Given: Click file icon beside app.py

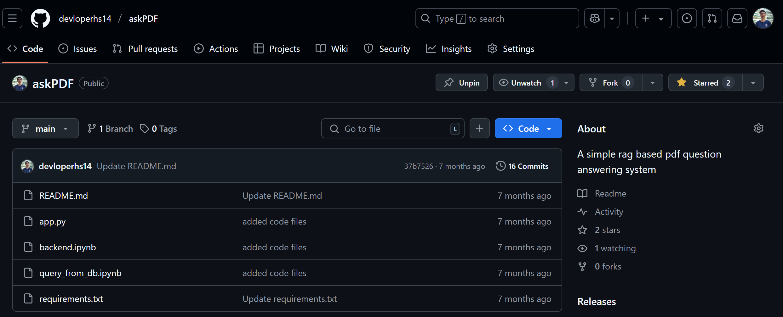Looking at the screenshot, I should pos(28,221).
